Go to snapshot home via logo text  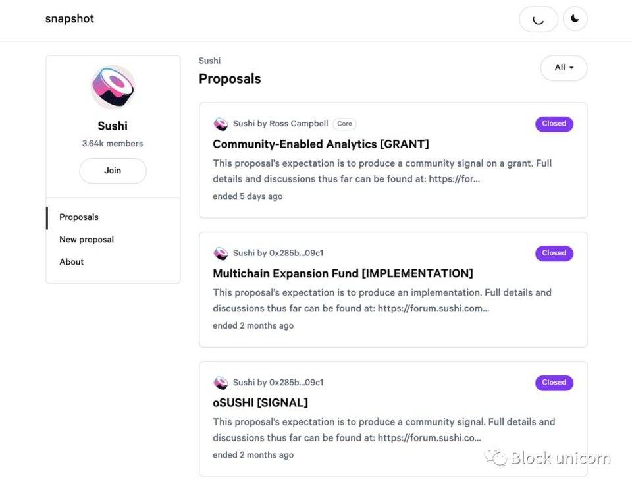point(70,19)
